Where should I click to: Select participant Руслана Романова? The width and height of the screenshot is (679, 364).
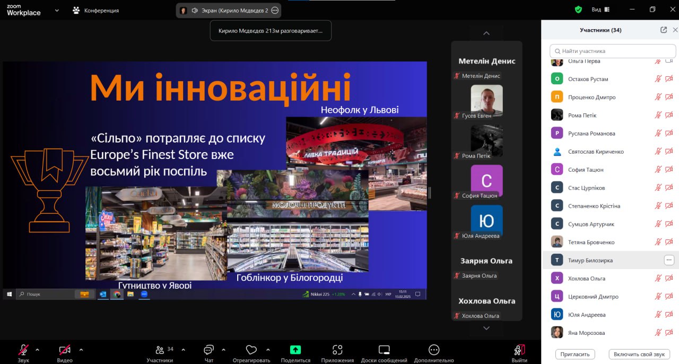click(x=610, y=134)
